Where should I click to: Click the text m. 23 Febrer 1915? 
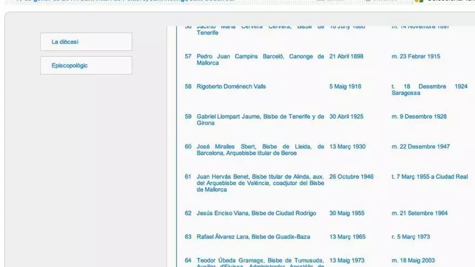click(416, 57)
